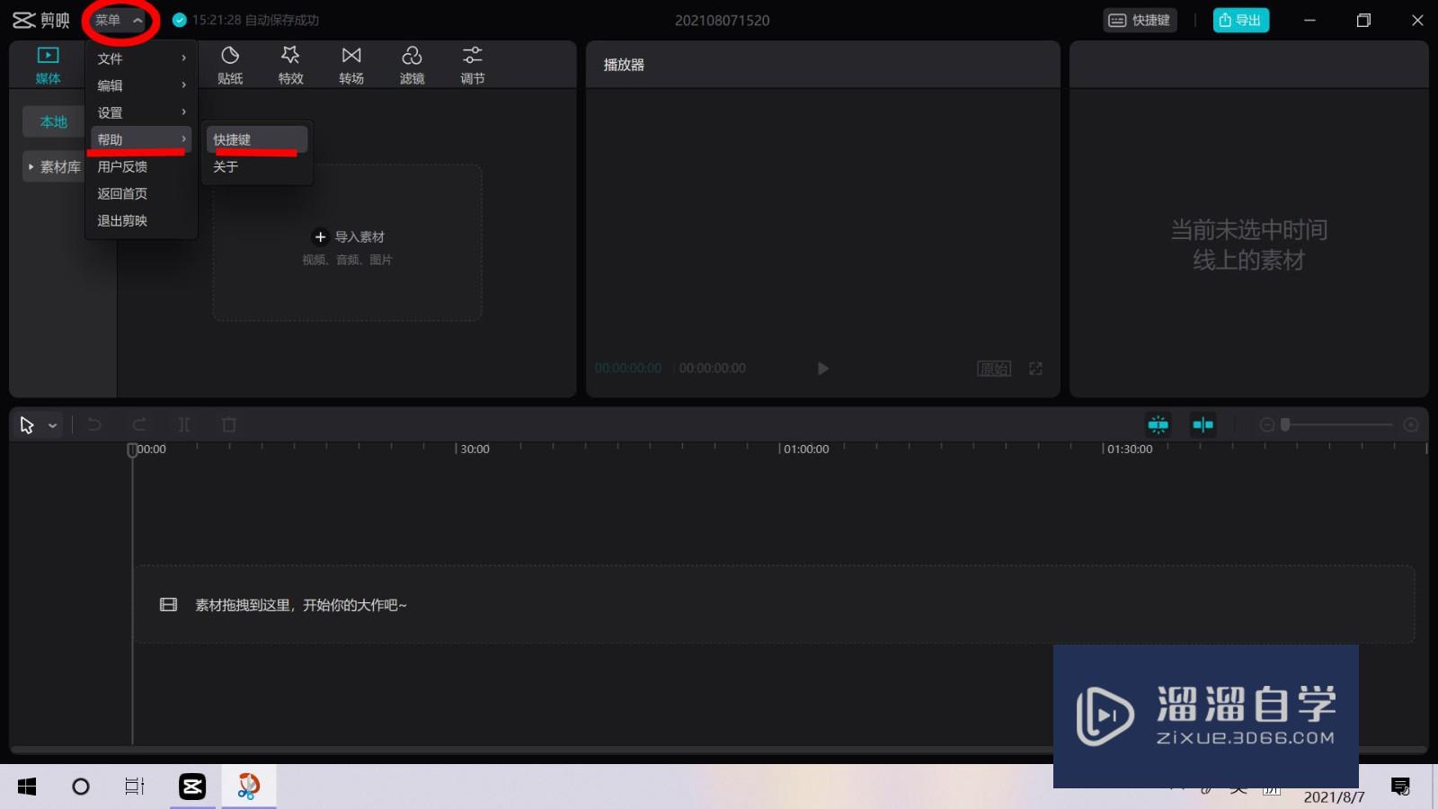This screenshot has height=809, width=1438.
Task: Click the split clip icon
Action: (x=184, y=424)
